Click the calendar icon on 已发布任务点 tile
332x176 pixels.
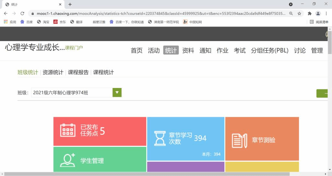click(x=68, y=130)
